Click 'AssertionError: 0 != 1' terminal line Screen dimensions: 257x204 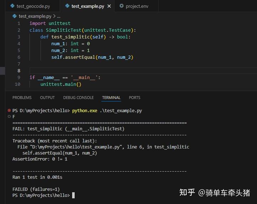tap(40, 159)
